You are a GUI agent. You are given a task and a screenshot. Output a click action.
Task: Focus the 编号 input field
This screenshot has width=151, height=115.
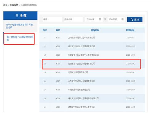click(x=52, y=19)
